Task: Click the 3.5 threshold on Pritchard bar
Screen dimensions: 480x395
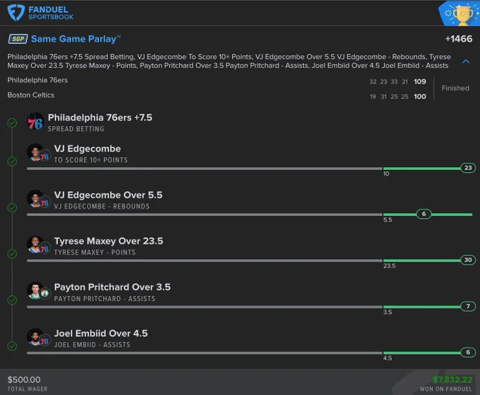Action: [388, 312]
